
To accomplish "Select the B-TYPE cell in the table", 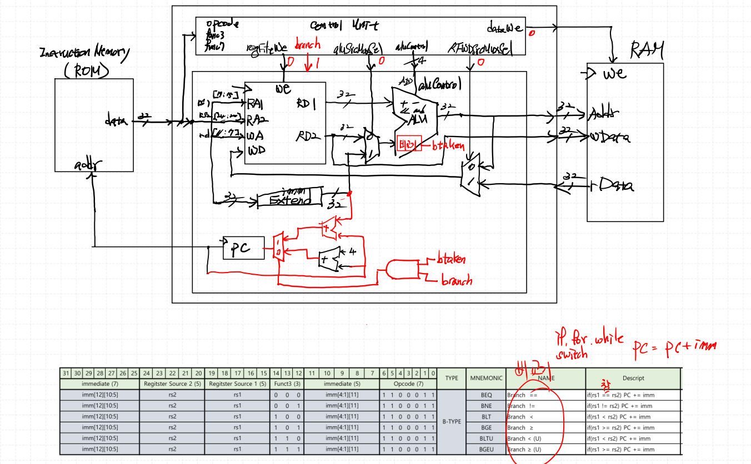I will 452,422.
